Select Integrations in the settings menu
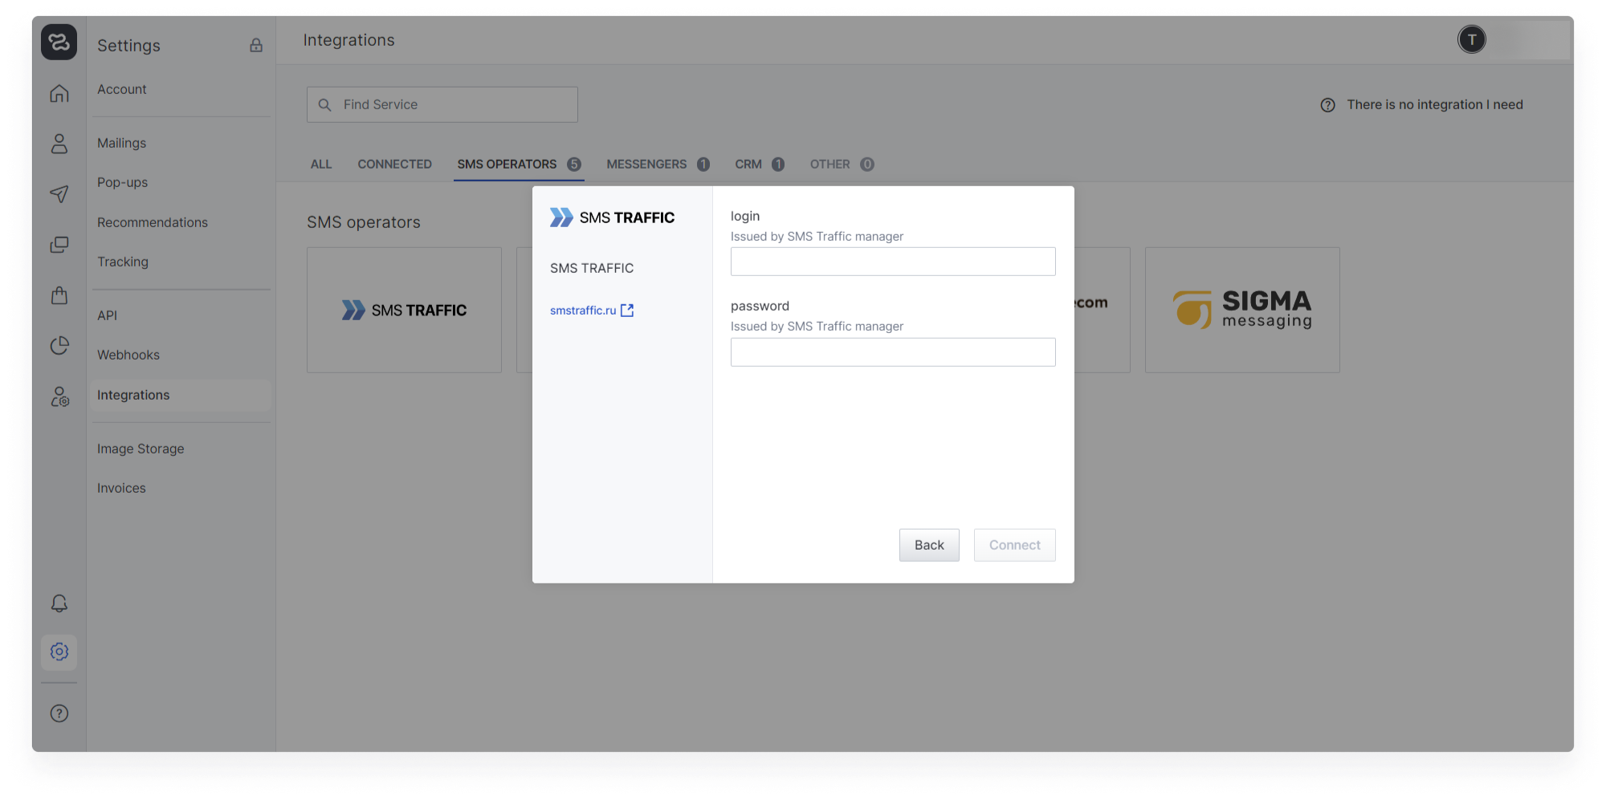 (x=181, y=395)
